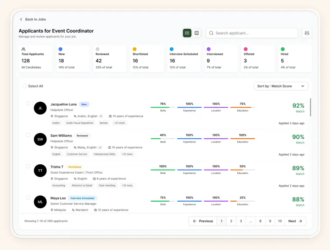The height and width of the screenshot is (250, 330).
Task: Click Jacqueline Luna's 76% Skills bar
Action: pyautogui.click(x=163, y=107)
